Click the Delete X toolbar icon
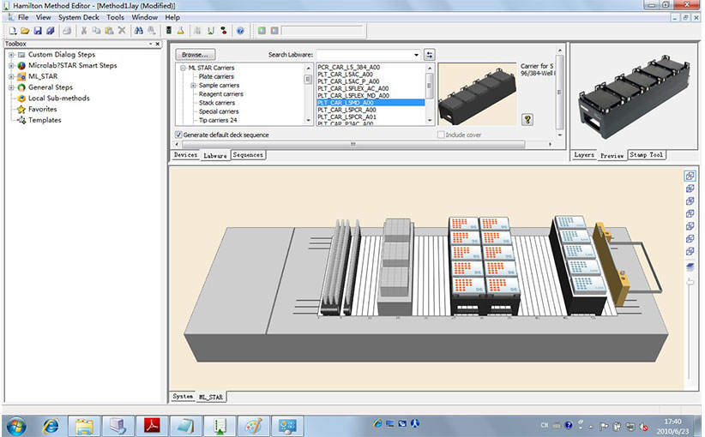Viewport: 705px width, 437px height. point(122,31)
